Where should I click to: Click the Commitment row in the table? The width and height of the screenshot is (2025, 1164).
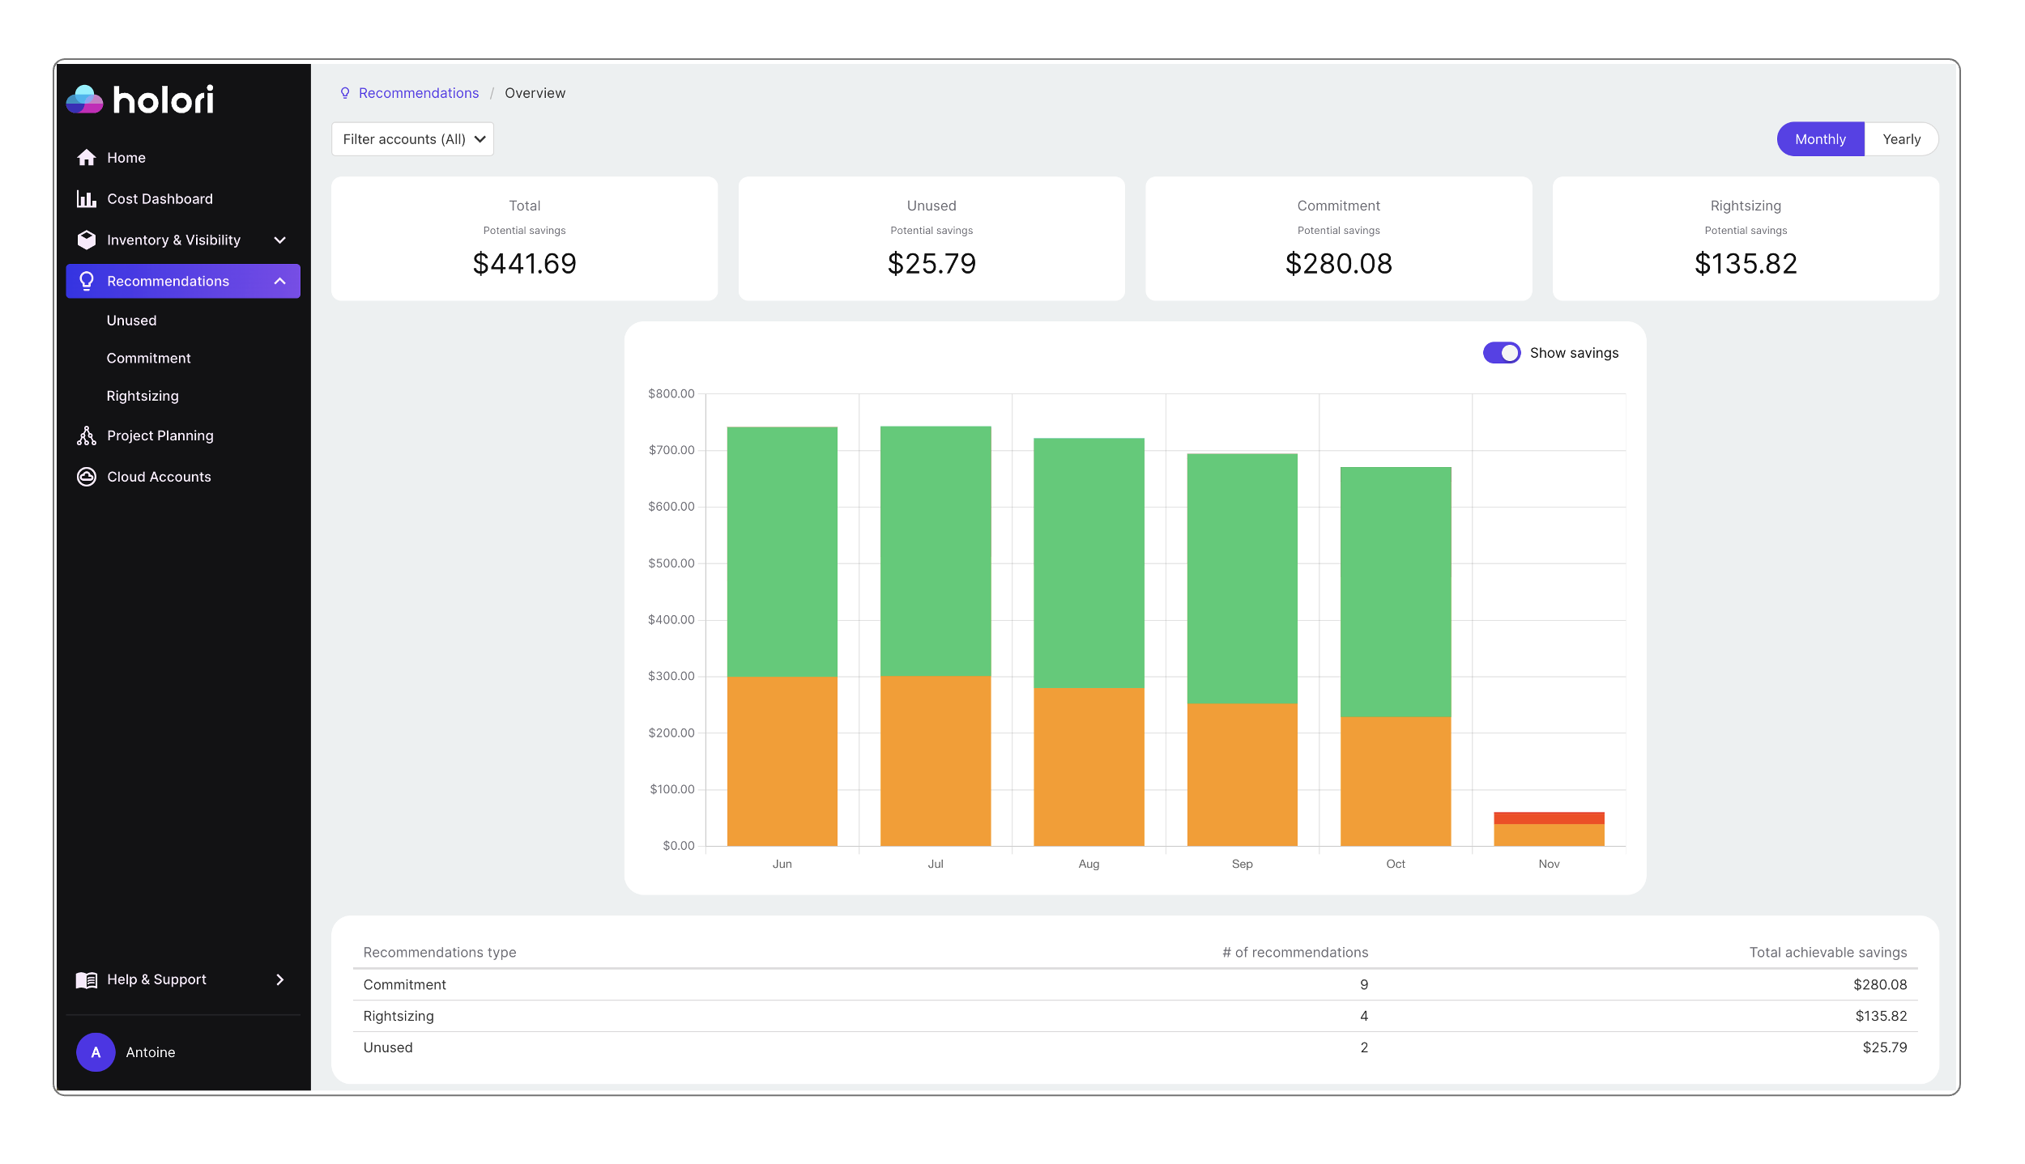[x=1135, y=984]
